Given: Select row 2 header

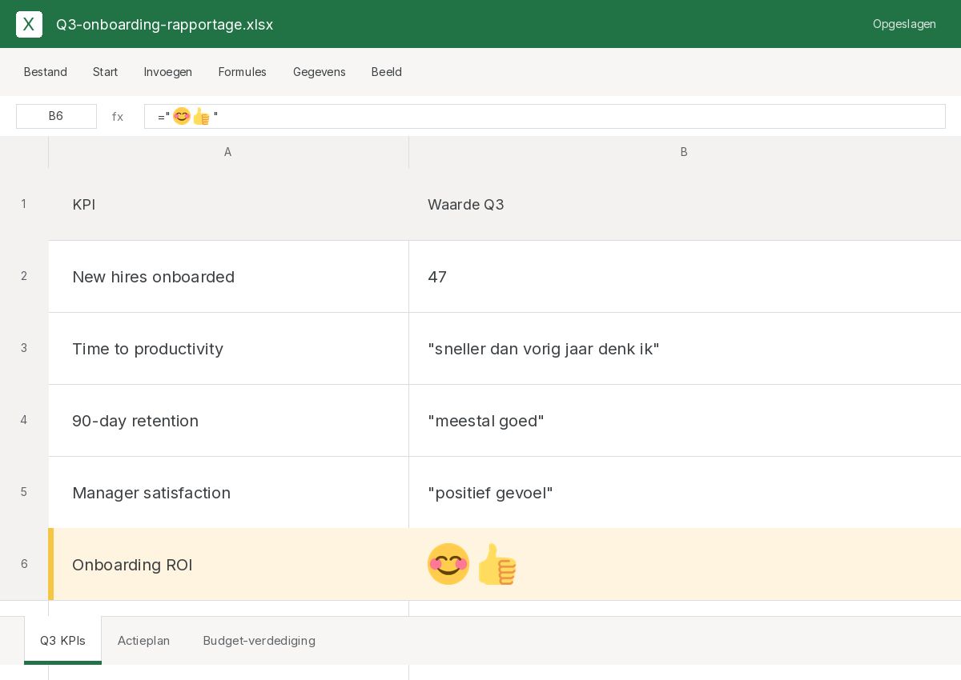Looking at the screenshot, I should (24, 276).
